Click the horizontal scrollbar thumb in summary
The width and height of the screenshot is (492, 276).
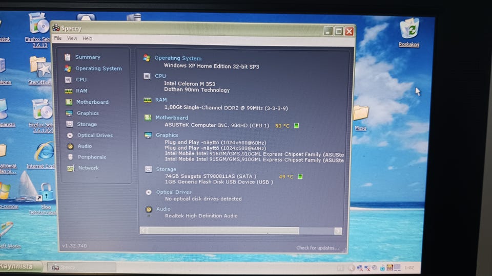pos(223,231)
